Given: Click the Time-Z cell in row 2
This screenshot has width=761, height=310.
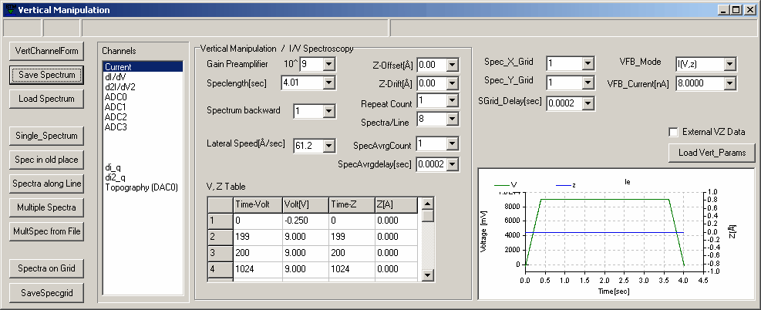Looking at the screenshot, I should coord(352,237).
